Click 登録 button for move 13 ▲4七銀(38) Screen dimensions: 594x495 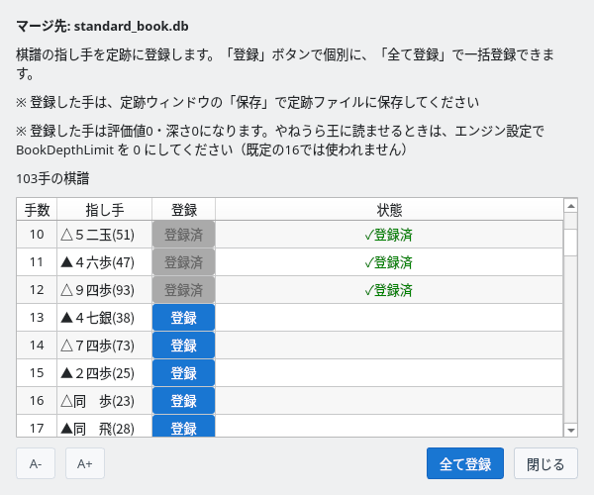tap(184, 318)
